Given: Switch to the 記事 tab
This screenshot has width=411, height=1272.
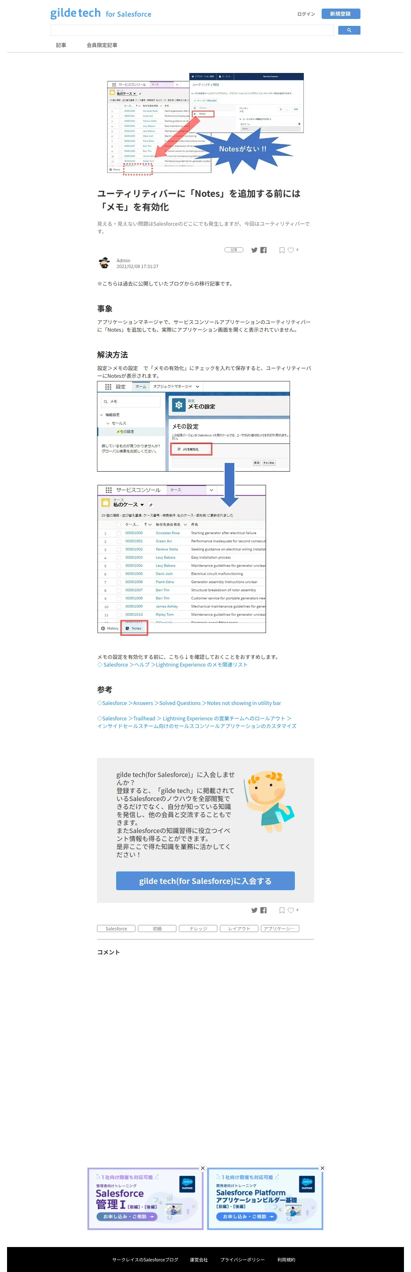Looking at the screenshot, I should [61, 45].
